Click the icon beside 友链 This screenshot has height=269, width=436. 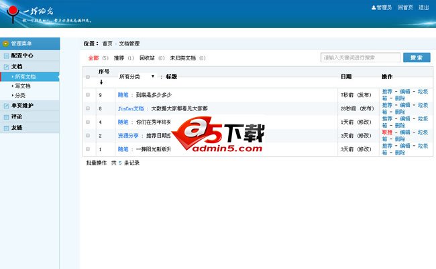[x=6, y=128]
